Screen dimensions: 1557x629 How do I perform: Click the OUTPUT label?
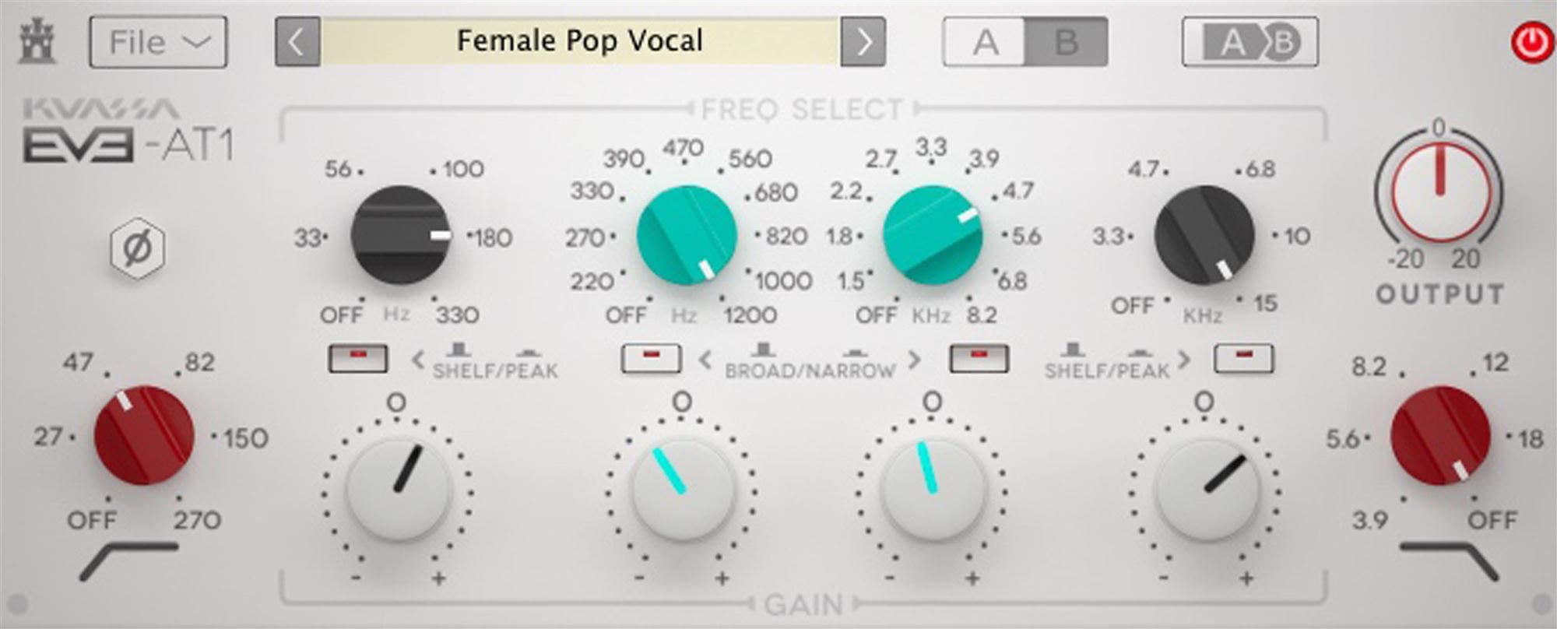click(x=1439, y=294)
